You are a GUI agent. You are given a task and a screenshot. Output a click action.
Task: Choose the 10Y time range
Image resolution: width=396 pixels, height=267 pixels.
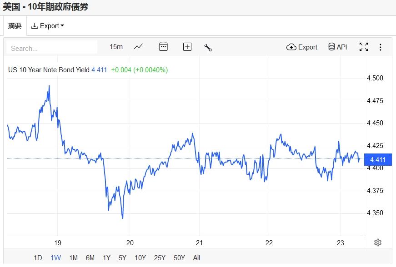(140, 258)
